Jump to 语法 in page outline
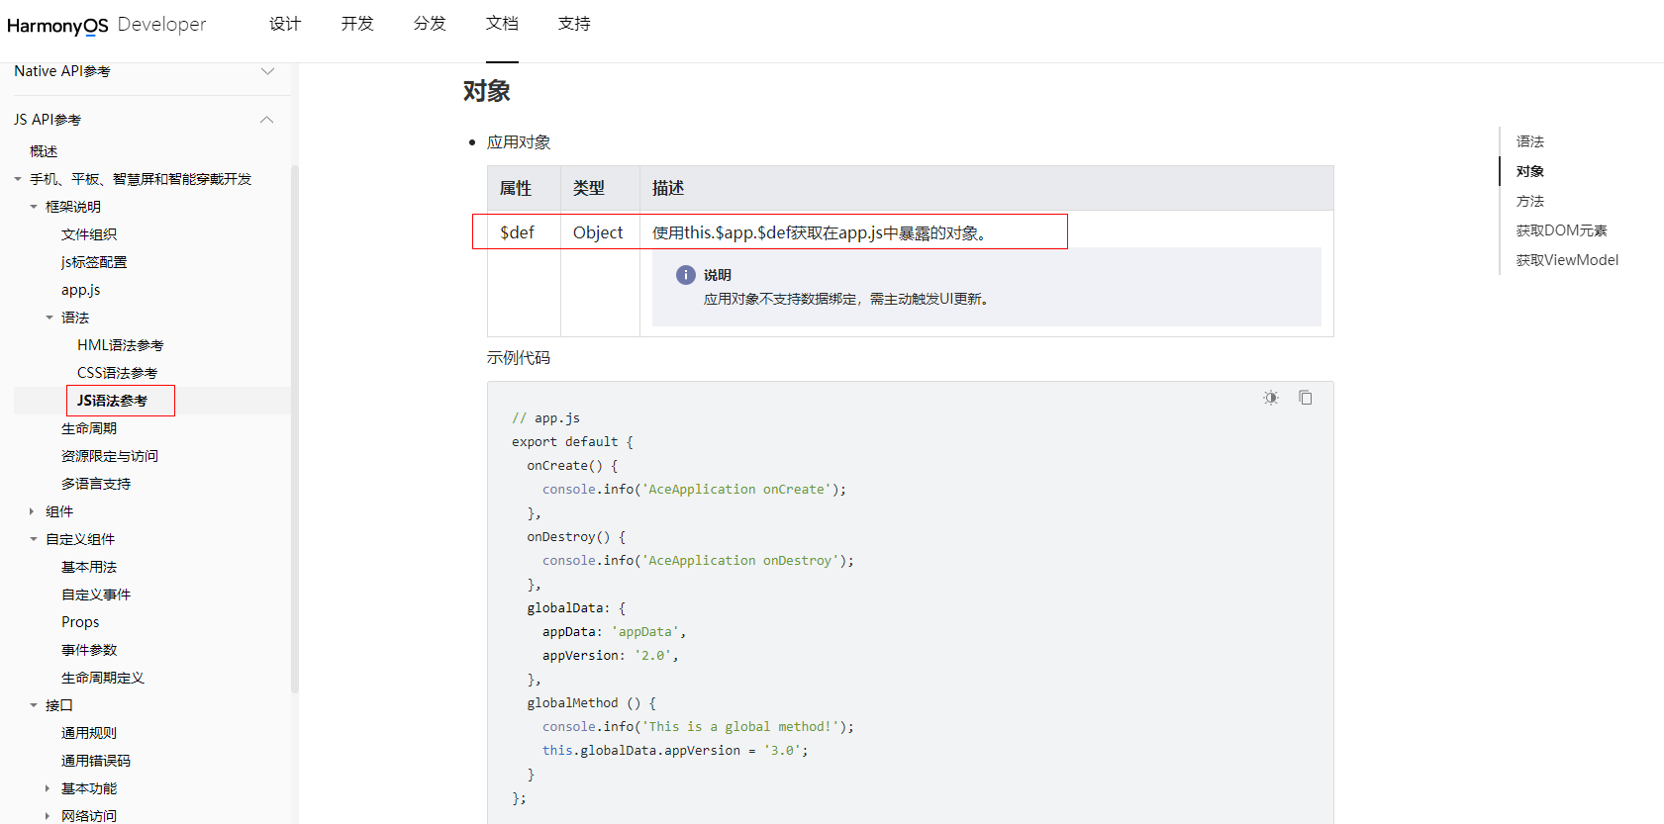The image size is (1664, 824). (1530, 141)
